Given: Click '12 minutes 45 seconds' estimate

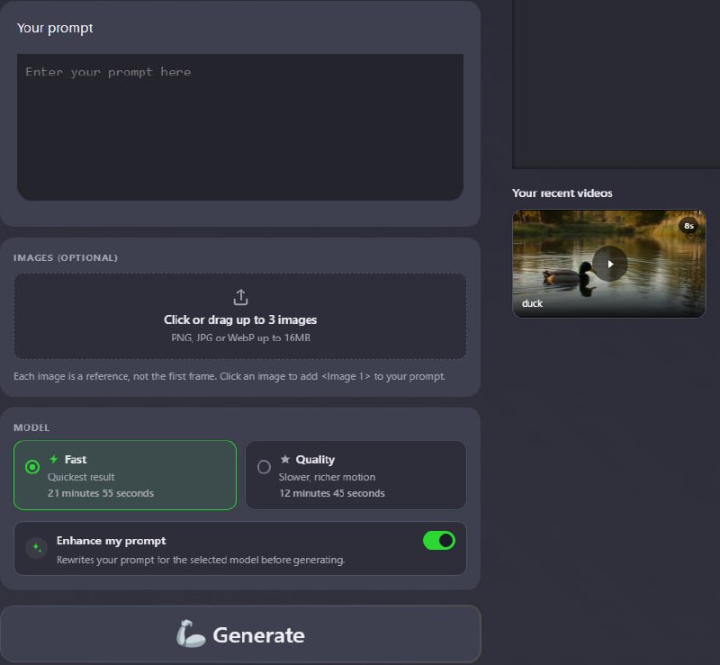Looking at the screenshot, I should click(x=332, y=493).
